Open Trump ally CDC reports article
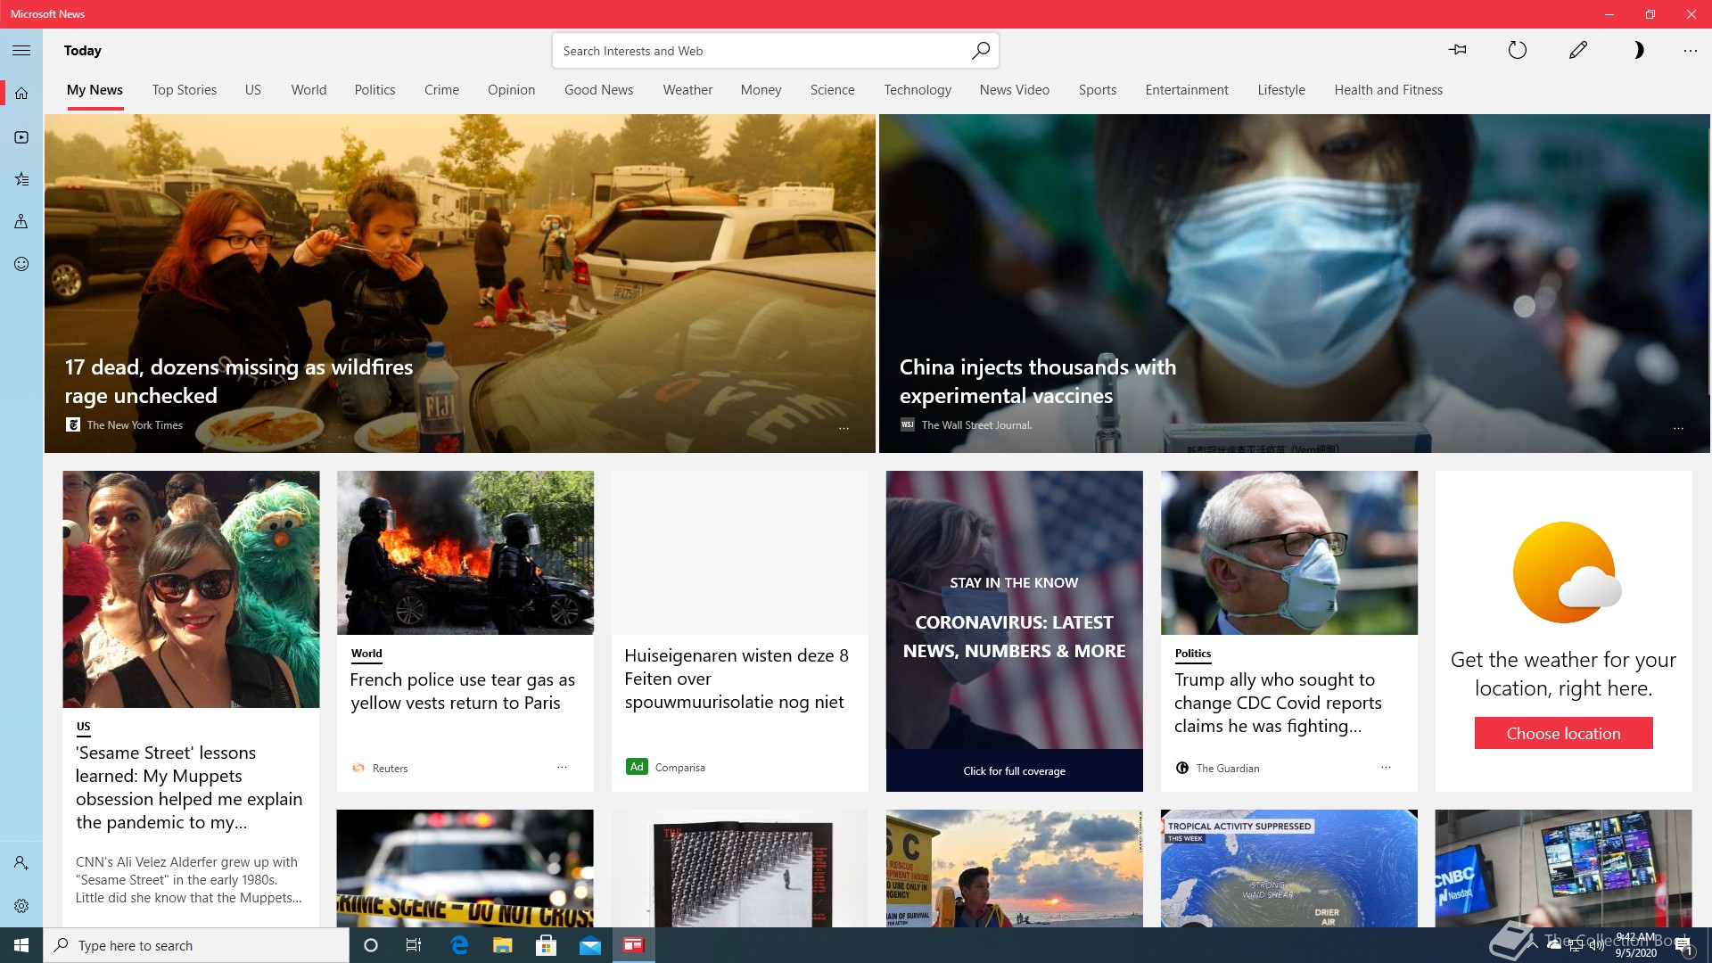1712x963 pixels. (x=1277, y=703)
